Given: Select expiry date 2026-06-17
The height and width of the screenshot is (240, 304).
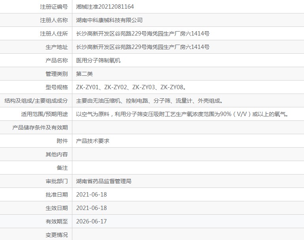Looking at the screenshot, I should [91, 221].
